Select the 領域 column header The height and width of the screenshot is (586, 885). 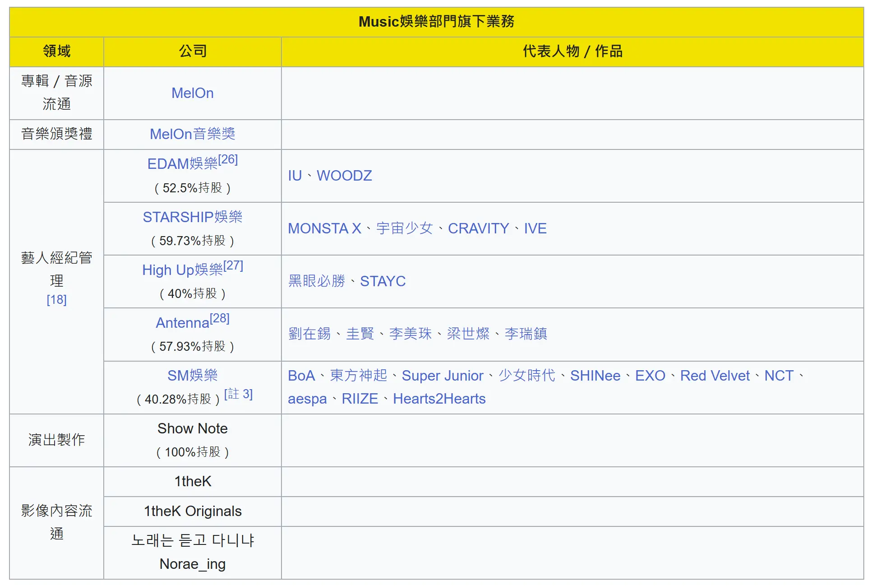click(x=57, y=51)
